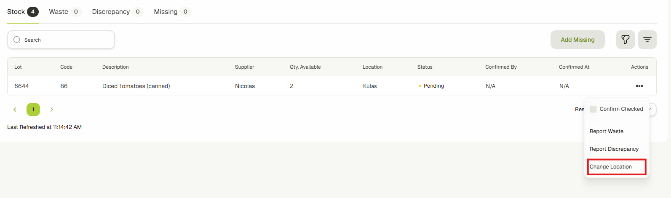Viewport: 671px width, 198px height.
Task: Choose Report Waste from the menu
Action: [607, 131]
